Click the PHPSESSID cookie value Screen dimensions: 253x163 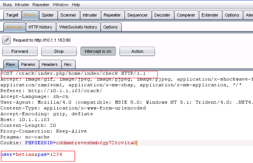click(x=96, y=143)
